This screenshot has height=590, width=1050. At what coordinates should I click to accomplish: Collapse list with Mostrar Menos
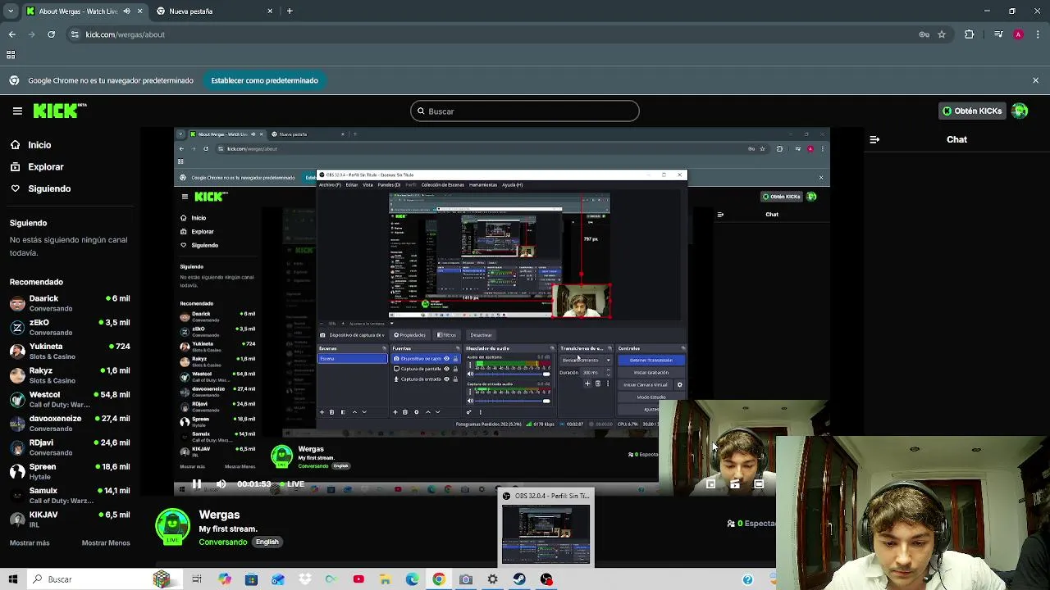(x=106, y=542)
